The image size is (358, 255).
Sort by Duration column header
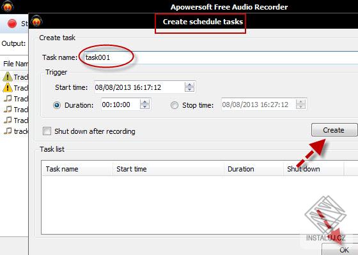[x=253, y=169]
